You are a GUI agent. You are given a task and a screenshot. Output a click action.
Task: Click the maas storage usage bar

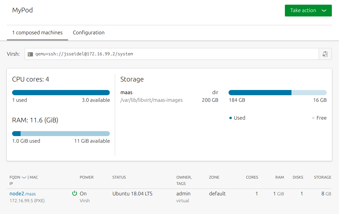277,93
